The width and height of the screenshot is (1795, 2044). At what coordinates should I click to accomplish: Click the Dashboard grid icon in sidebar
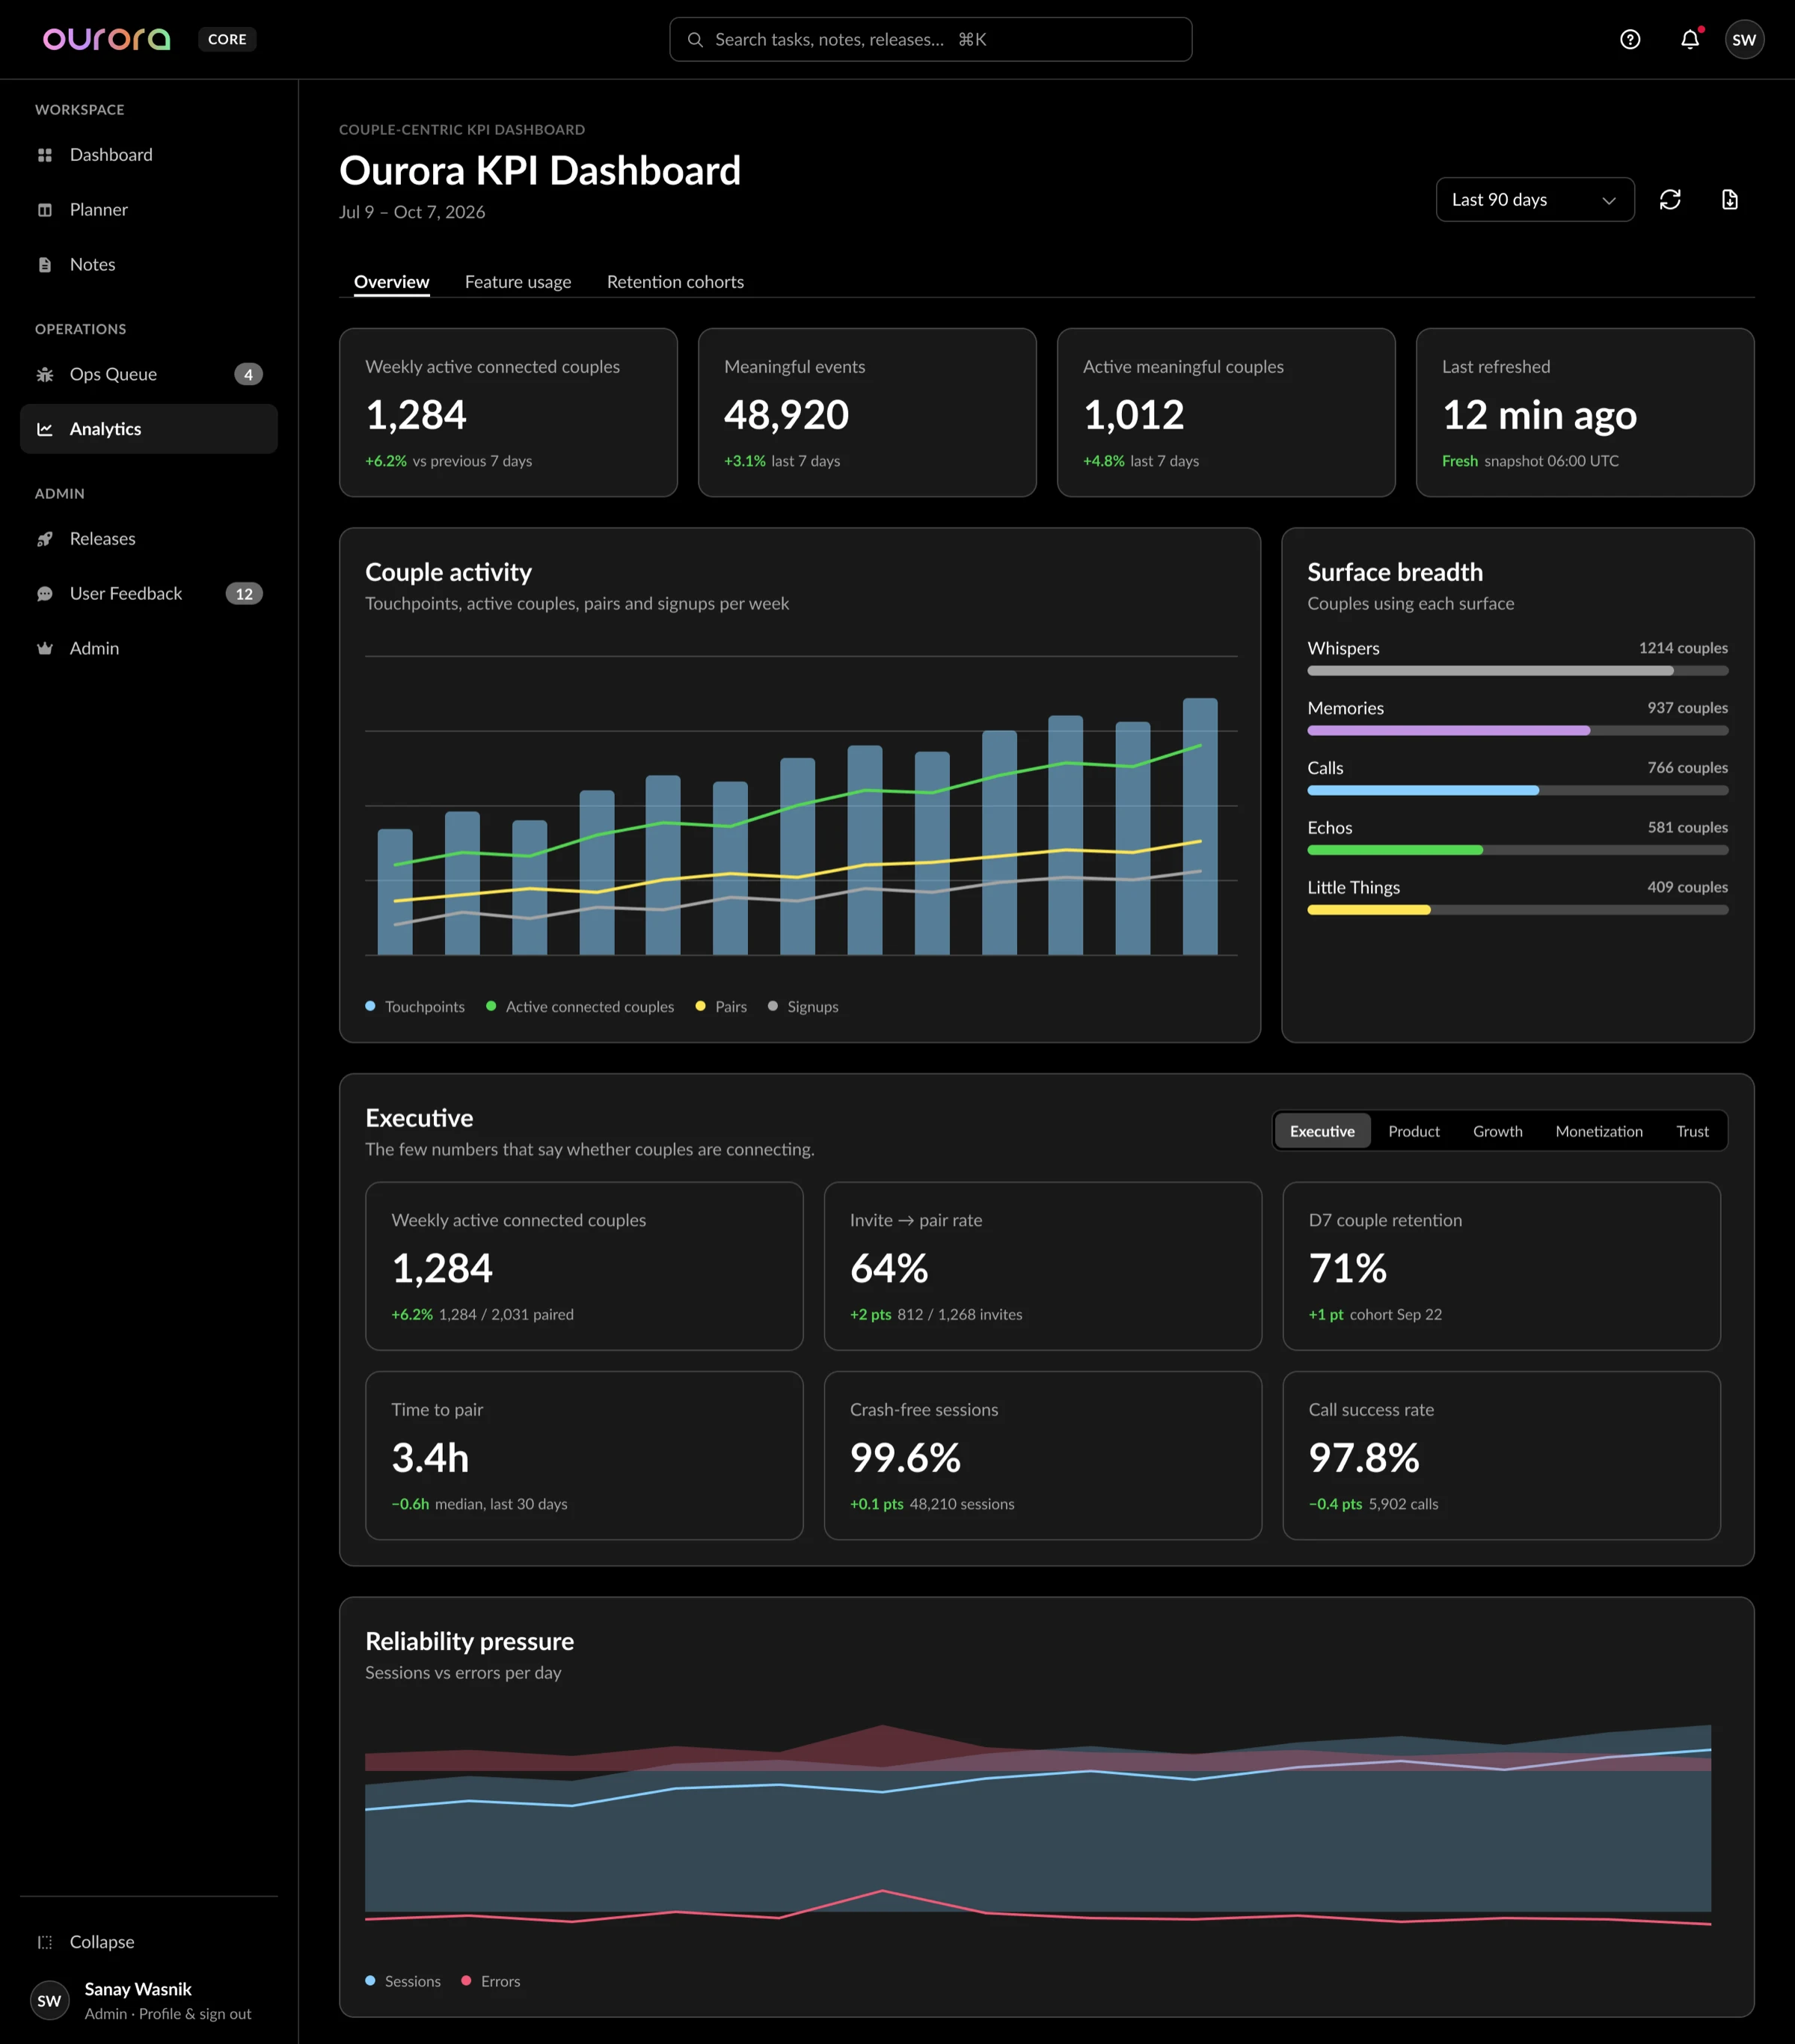(45, 155)
